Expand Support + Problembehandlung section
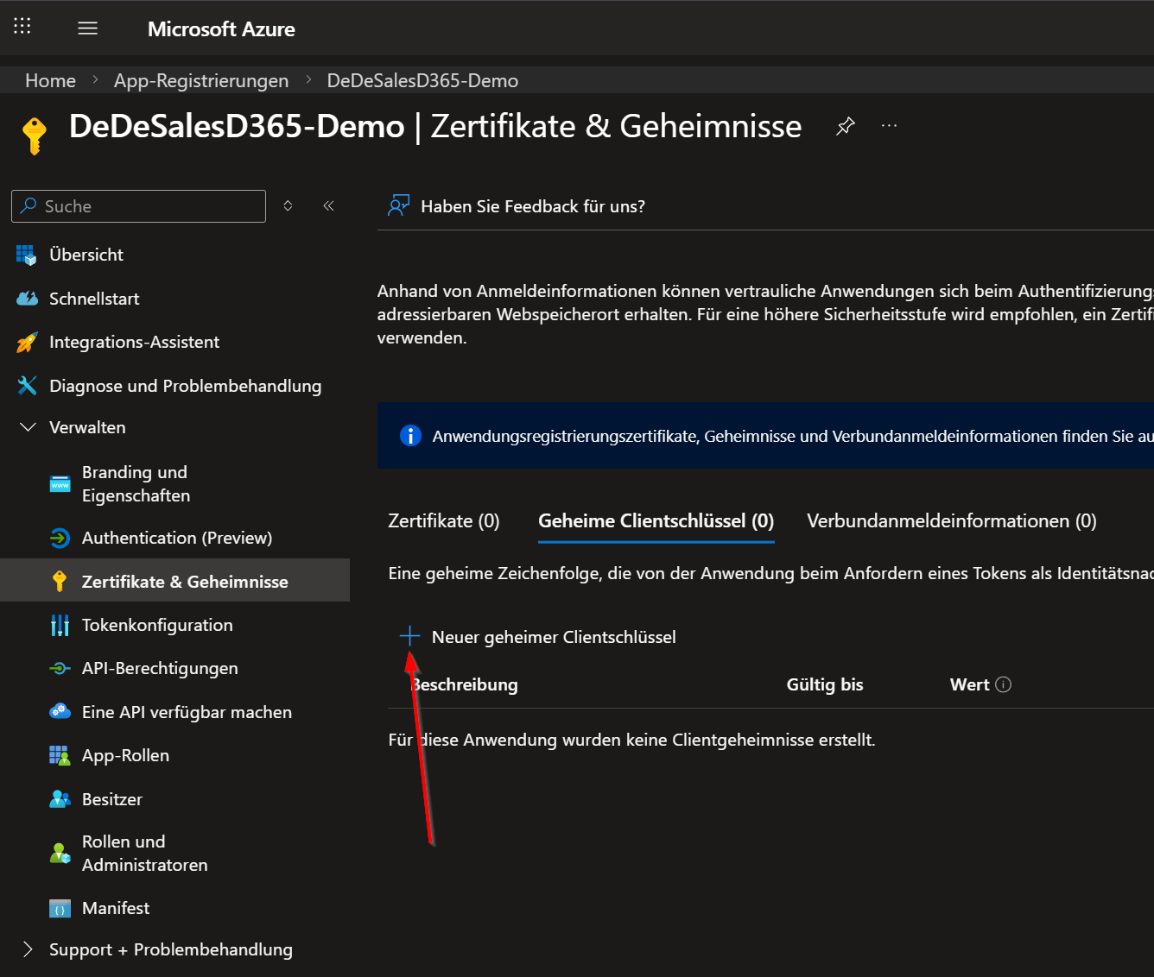The image size is (1154, 977). 28,949
